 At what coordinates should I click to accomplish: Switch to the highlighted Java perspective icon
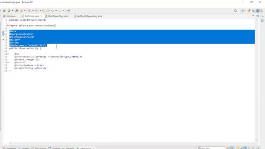[x=258, y=11]
